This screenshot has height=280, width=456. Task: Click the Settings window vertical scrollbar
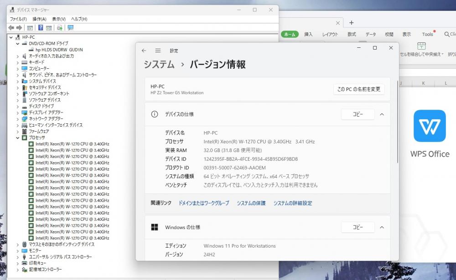(x=397, y=122)
